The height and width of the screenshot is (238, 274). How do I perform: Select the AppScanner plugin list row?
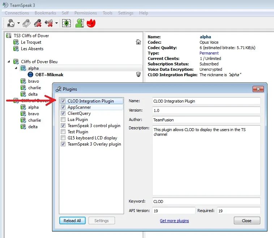(x=91, y=107)
